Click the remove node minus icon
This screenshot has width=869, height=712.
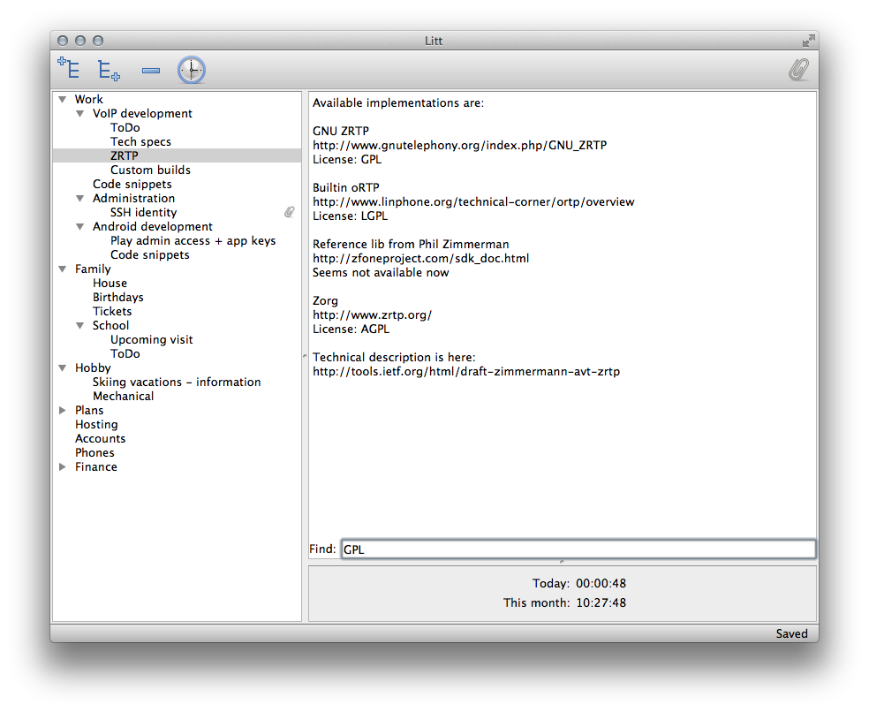(151, 70)
